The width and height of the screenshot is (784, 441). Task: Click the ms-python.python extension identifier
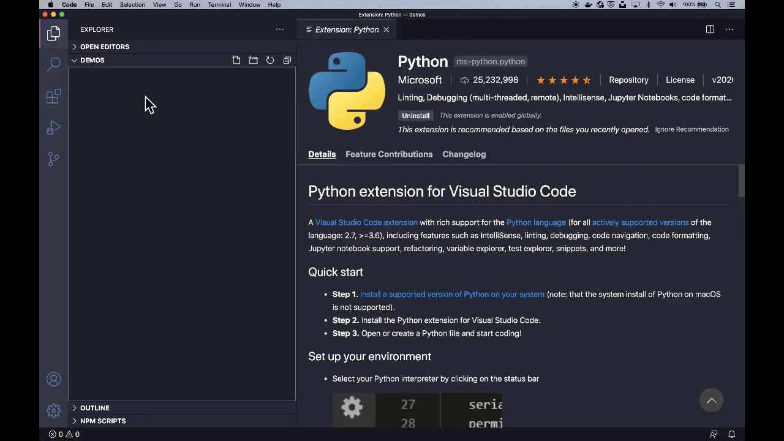(x=491, y=61)
